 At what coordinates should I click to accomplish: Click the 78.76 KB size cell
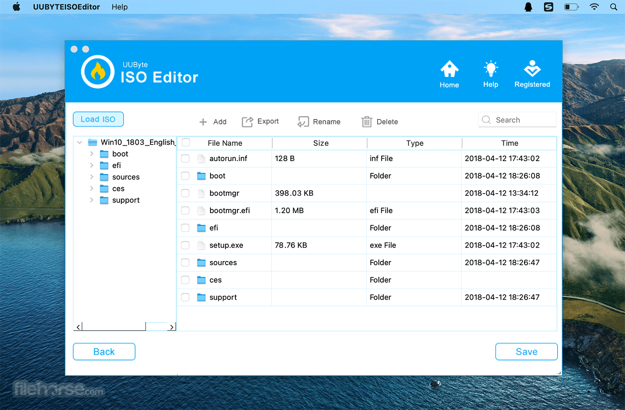click(x=319, y=245)
